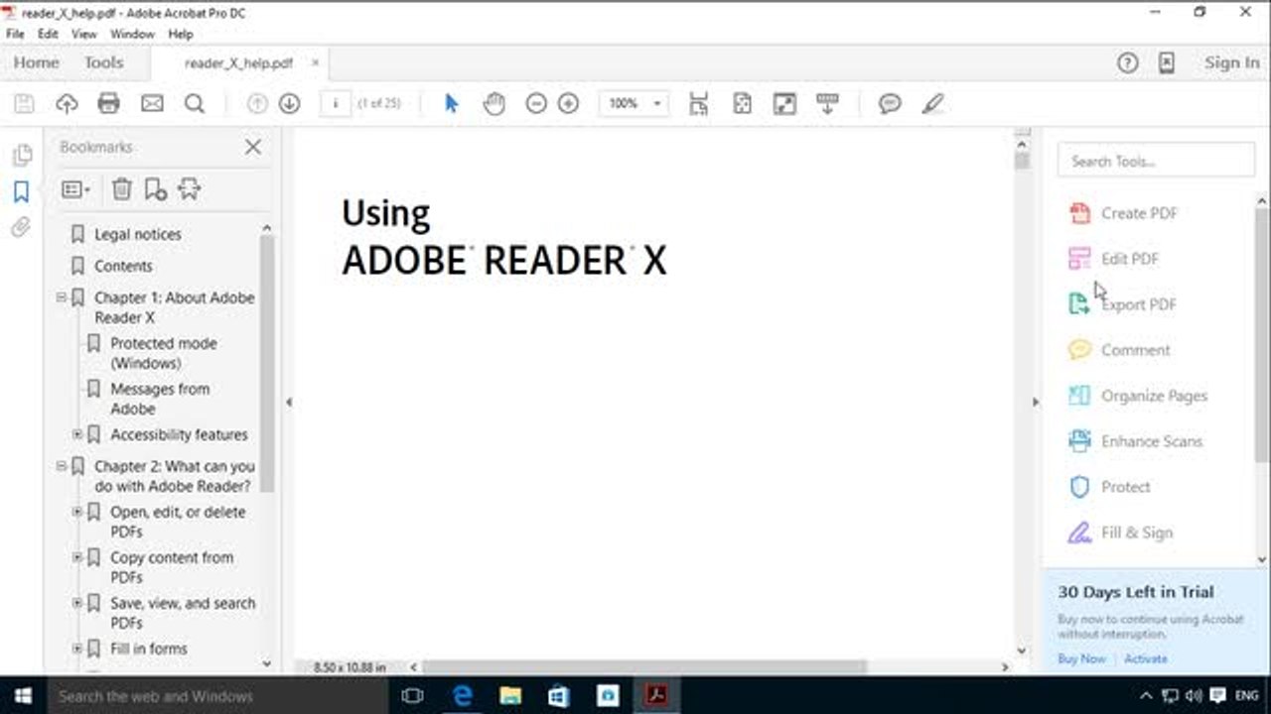Screen dimensions: 1271x714
Task: Open the Attachments paperclip panel icon
Action: pyautogui.click(x=21, y=228)
